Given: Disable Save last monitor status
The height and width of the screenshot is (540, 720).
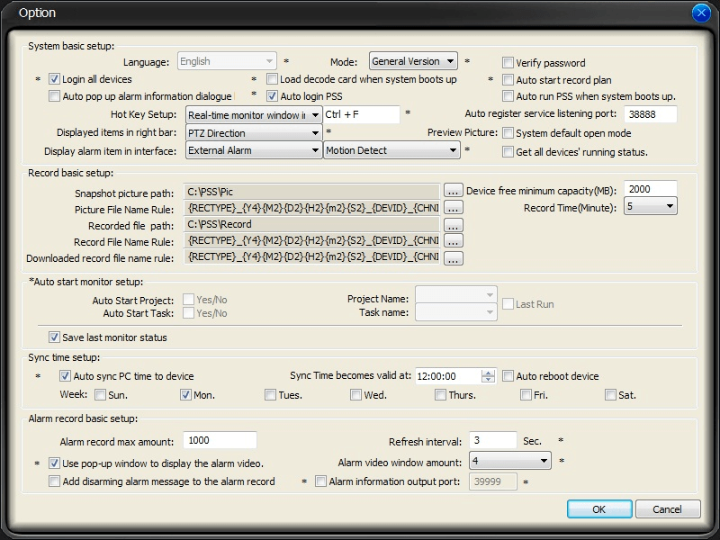Looking at the screenshot, I should [x=54, y=337].
